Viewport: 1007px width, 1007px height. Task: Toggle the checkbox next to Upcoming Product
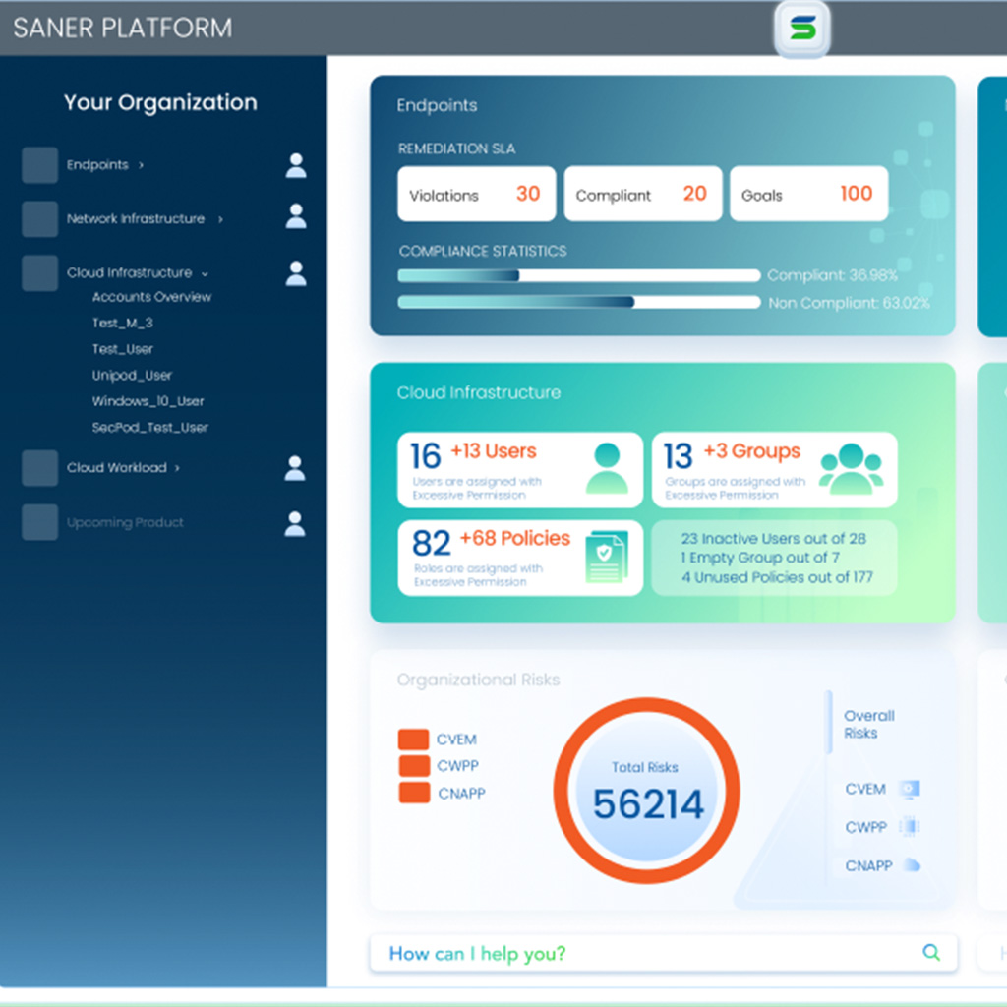tap(40, 522)
